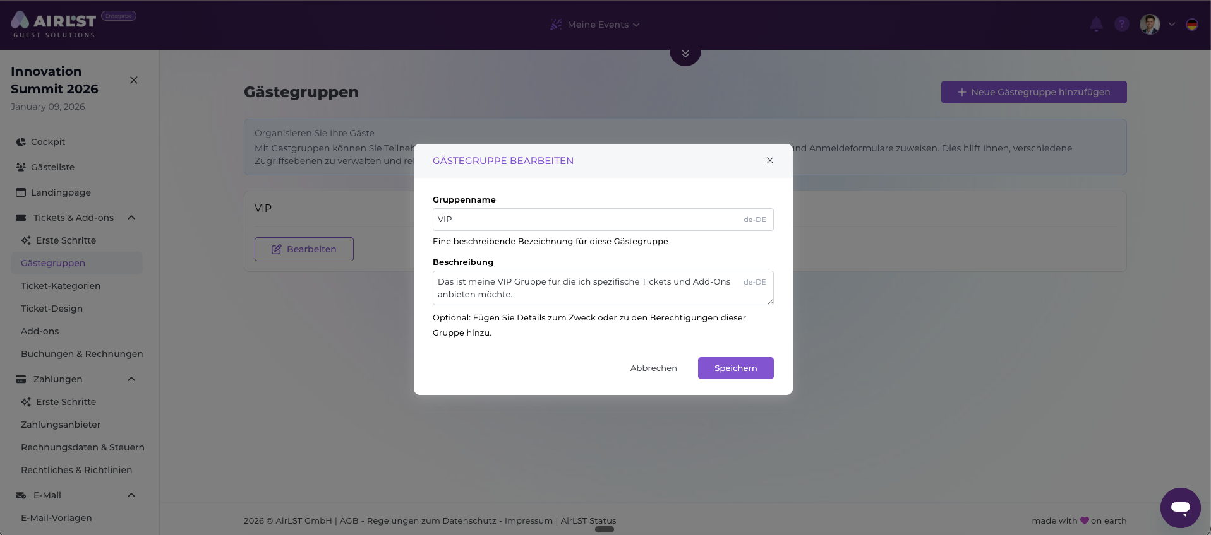
Task: Click the German flag language icon
Action: tap(1192, 25)
